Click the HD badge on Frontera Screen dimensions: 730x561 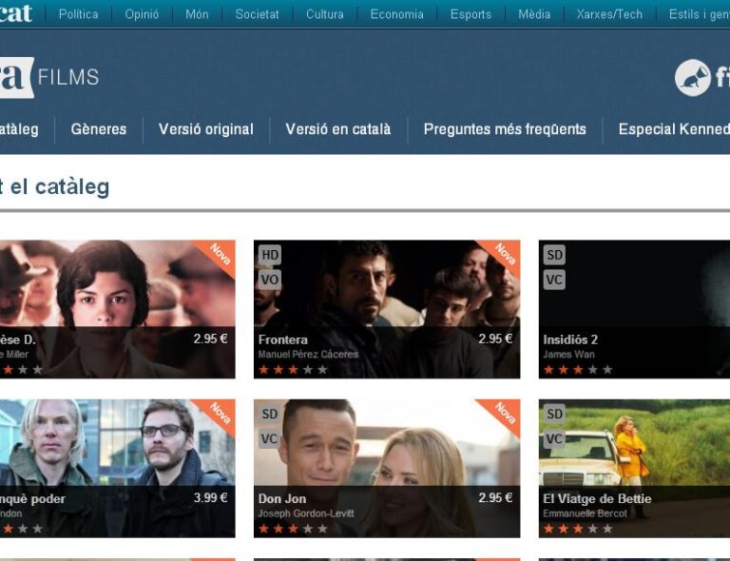pyautogui.click(x=270, y=255)
